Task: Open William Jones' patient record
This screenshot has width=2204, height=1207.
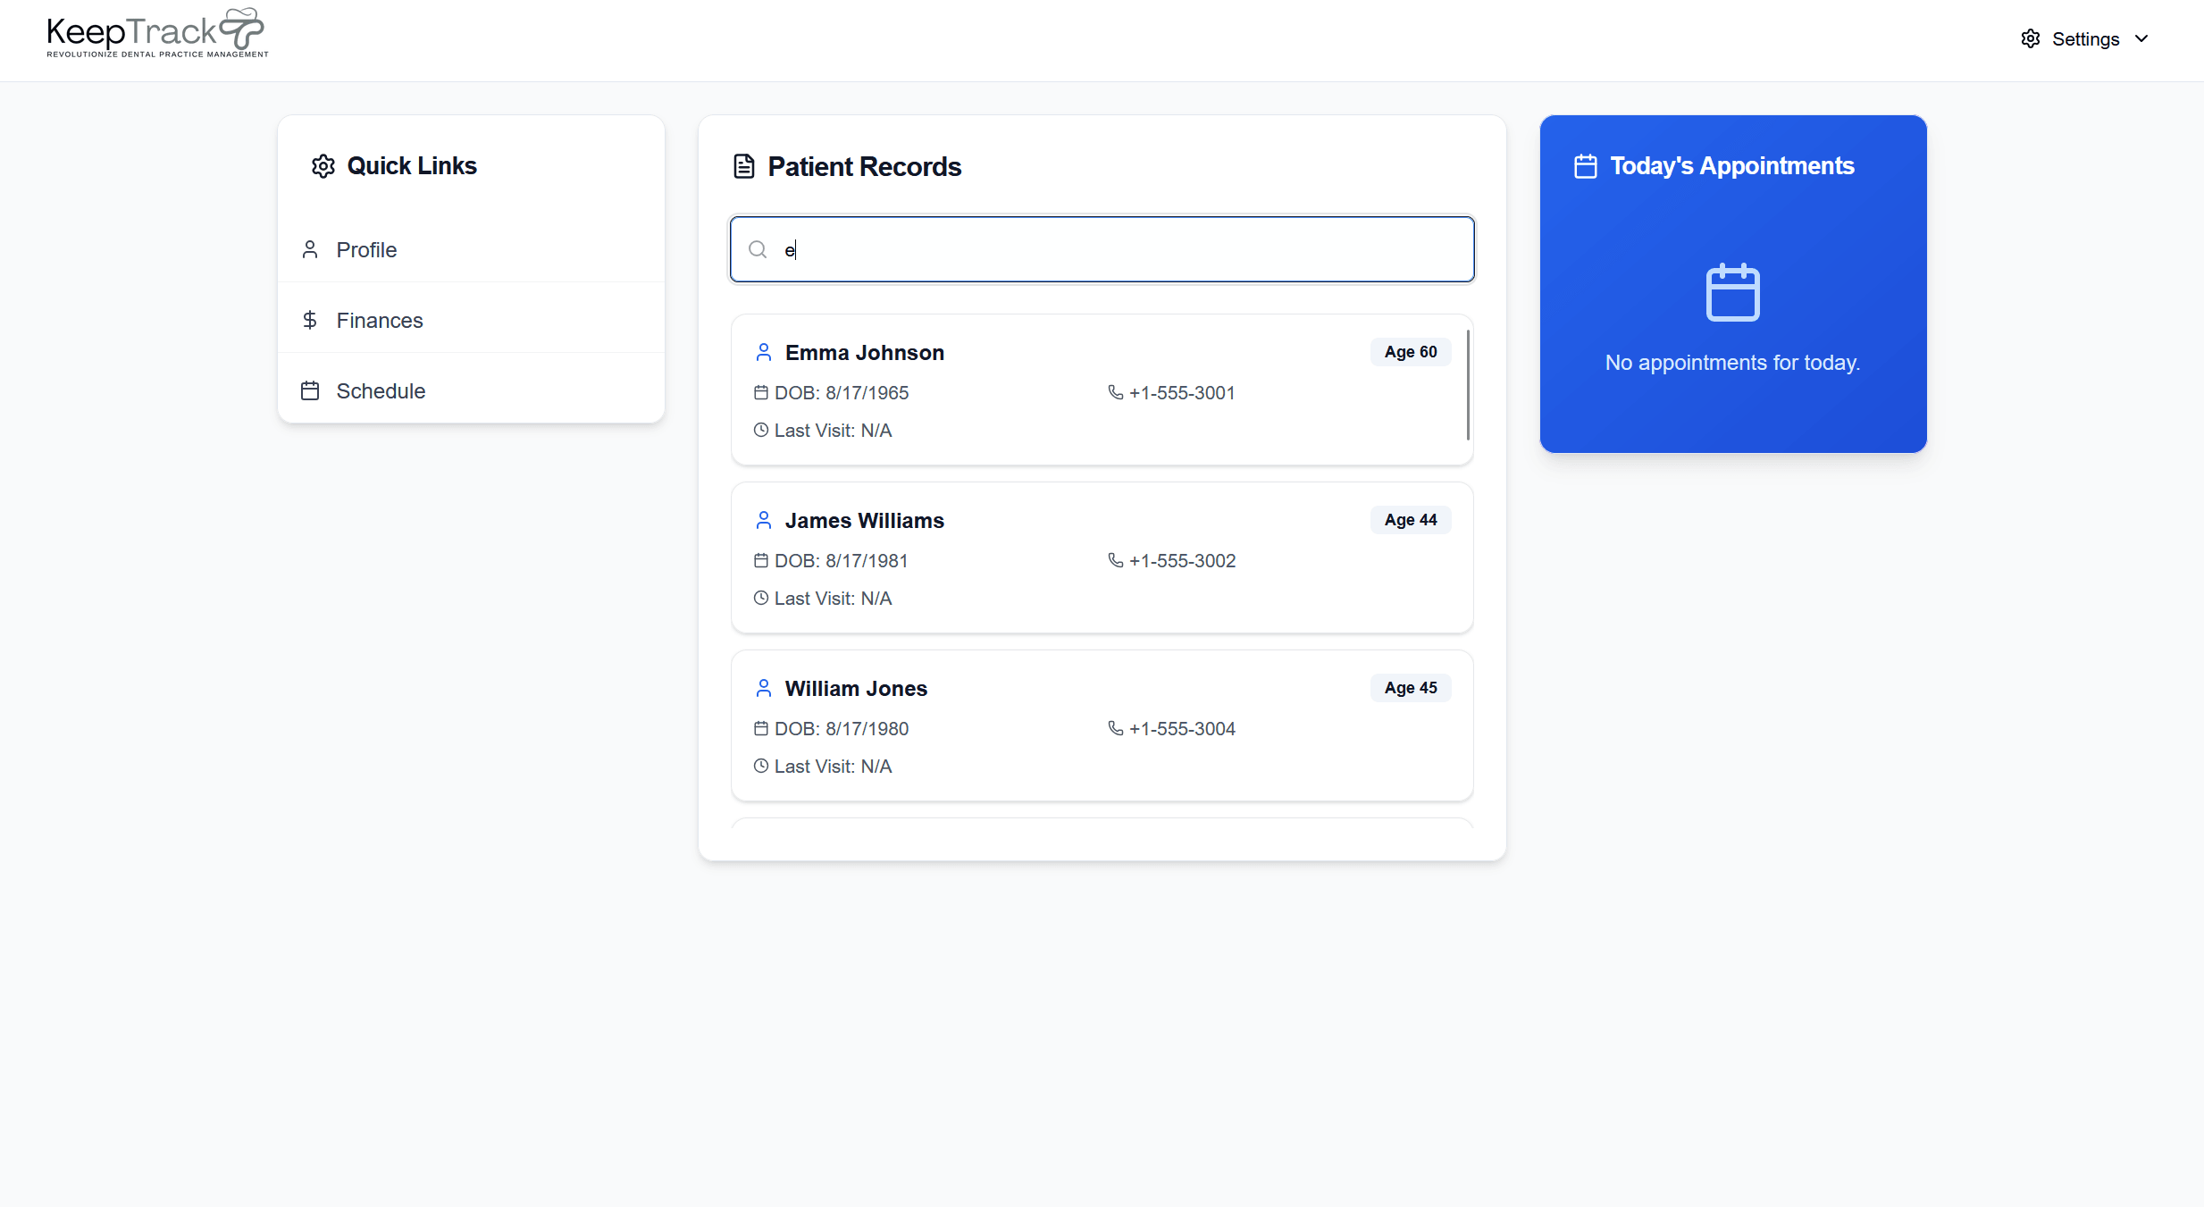Action: [856, 689]
